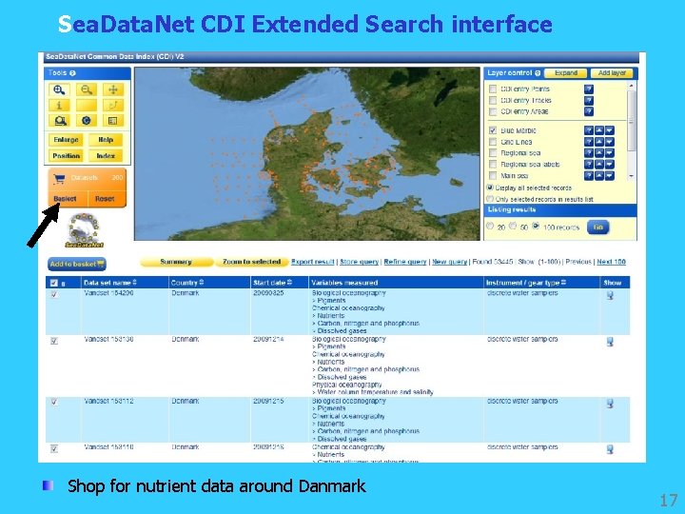Click the shopping cart Datasets icon

(59, 178)
